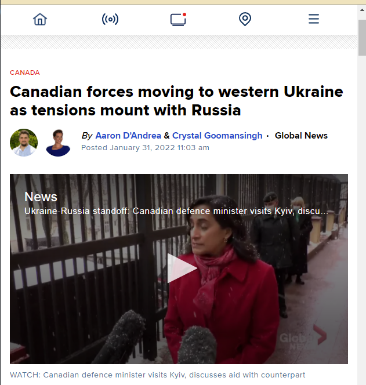Click Aaron D'Andrea's round avatar photo
The width and height of the screenshot is (366, 385).
coord(24,143)
